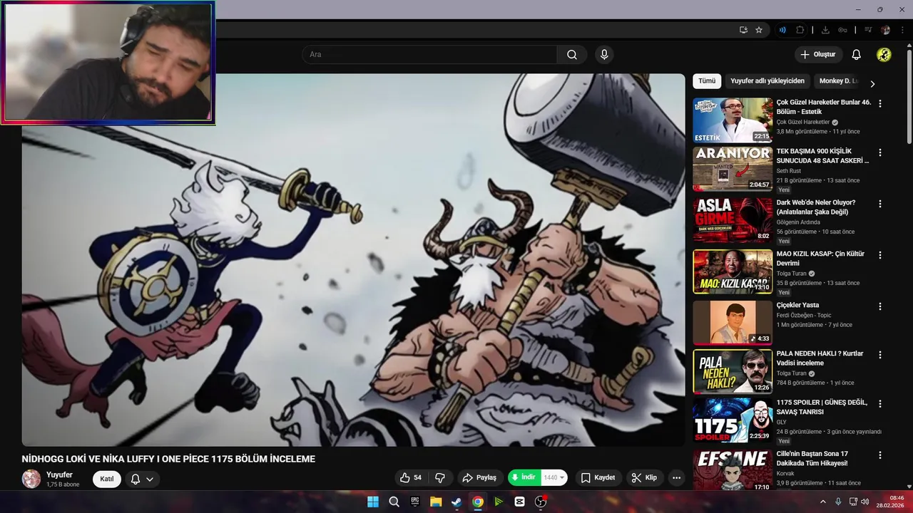913x513 pixels.
Task: Open ARANIYOR Seth Rust video thumbnail
Action: coord(733,169)
